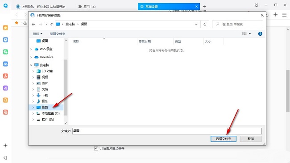290x163 pixels.
Task: Close the 常规设置 tab
Action: 196,7
